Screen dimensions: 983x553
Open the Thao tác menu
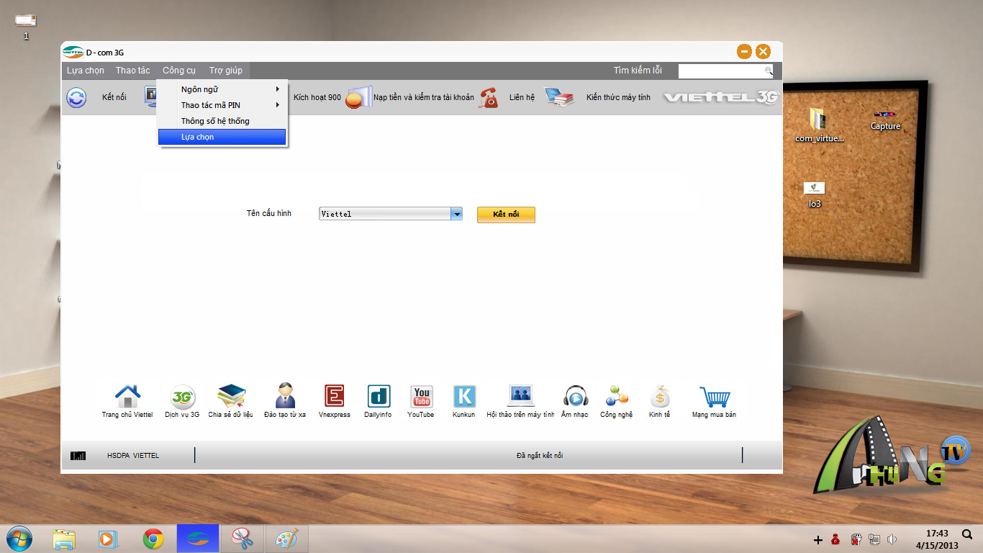coord(133,71)
